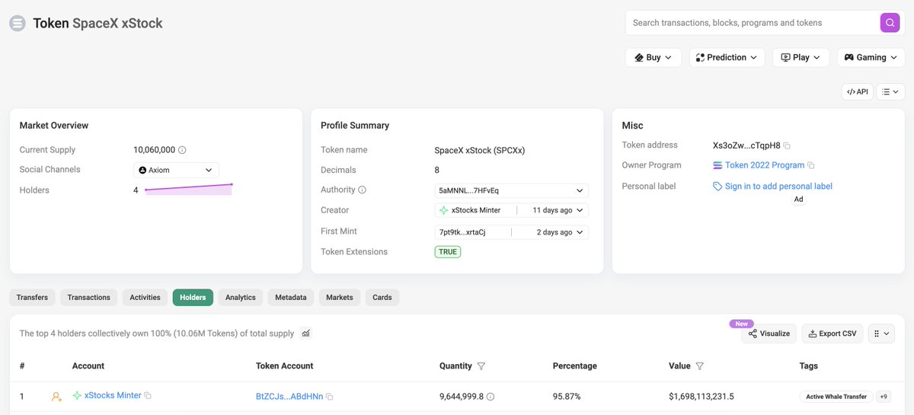Click the TRUE token extensions badge

pos(448,252)
